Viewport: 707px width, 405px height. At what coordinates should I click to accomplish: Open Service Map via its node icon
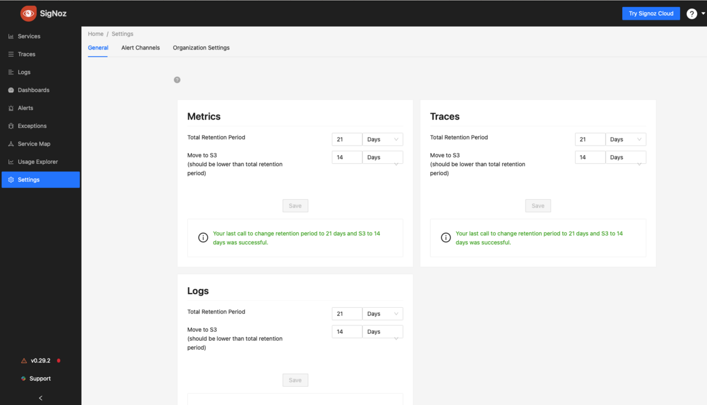click(11, 144)
